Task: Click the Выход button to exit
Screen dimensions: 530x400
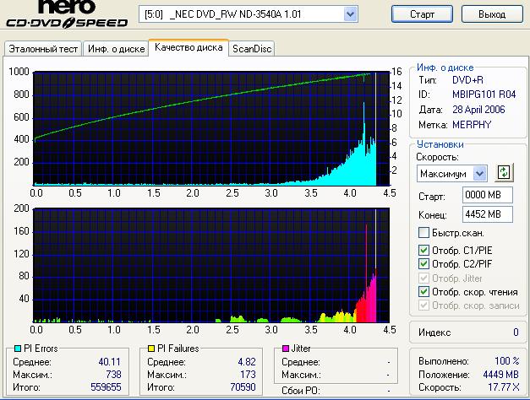Action: click(x=491, y=14)
